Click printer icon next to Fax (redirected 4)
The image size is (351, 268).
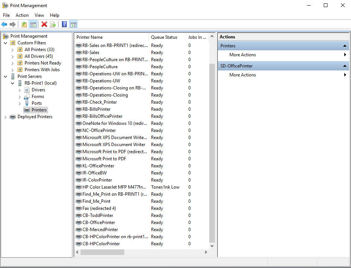(x=79, y=208)
